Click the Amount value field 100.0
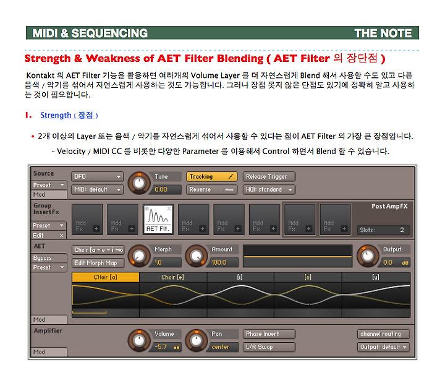 (x=224, y=262)
